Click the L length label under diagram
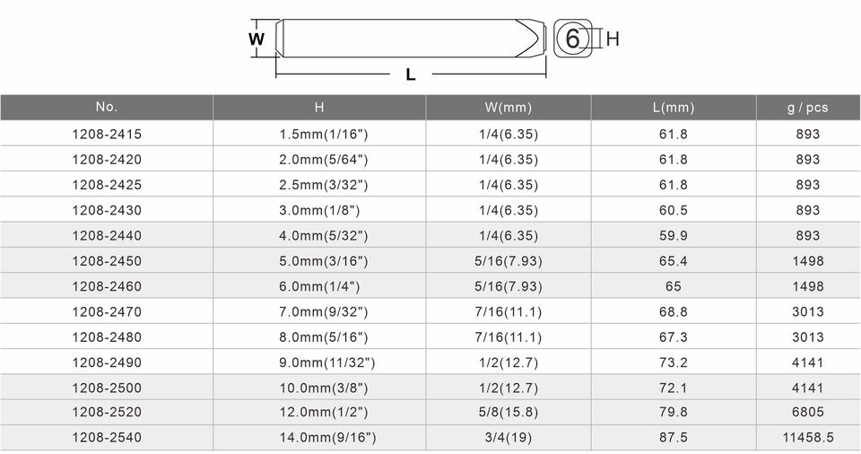Screen dimensions: 861x454 pos(411,75)
